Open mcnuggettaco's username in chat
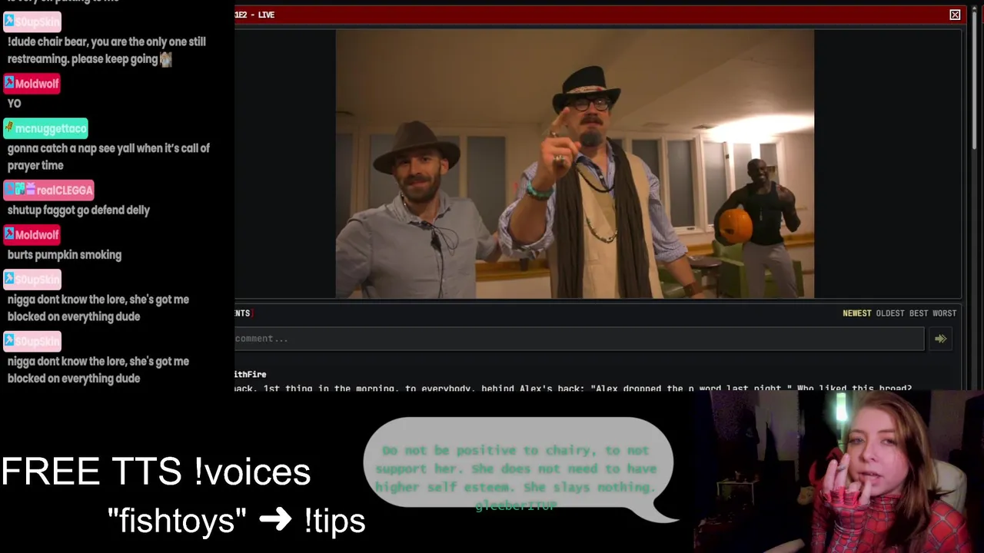 (51, 128)
